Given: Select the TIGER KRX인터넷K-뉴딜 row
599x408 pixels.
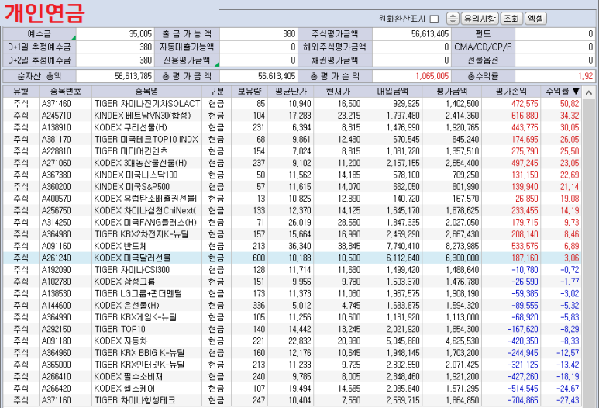Looking at the screenshot, I should pyautogui.click(x=292, y=365).
